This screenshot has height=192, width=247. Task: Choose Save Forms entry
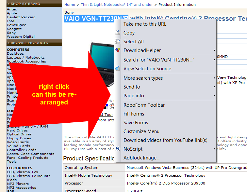(x=165, y=122)
